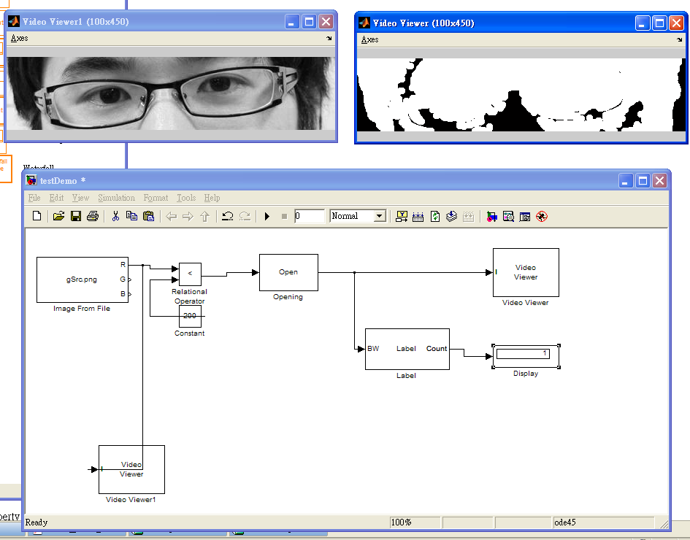Paste using the clipboard icon
Screen dimensions: 690x540
click(149, 216)
